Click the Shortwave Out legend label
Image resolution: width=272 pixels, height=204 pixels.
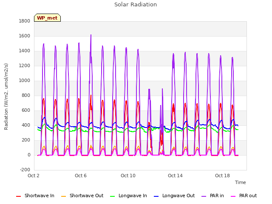point(86,195)
